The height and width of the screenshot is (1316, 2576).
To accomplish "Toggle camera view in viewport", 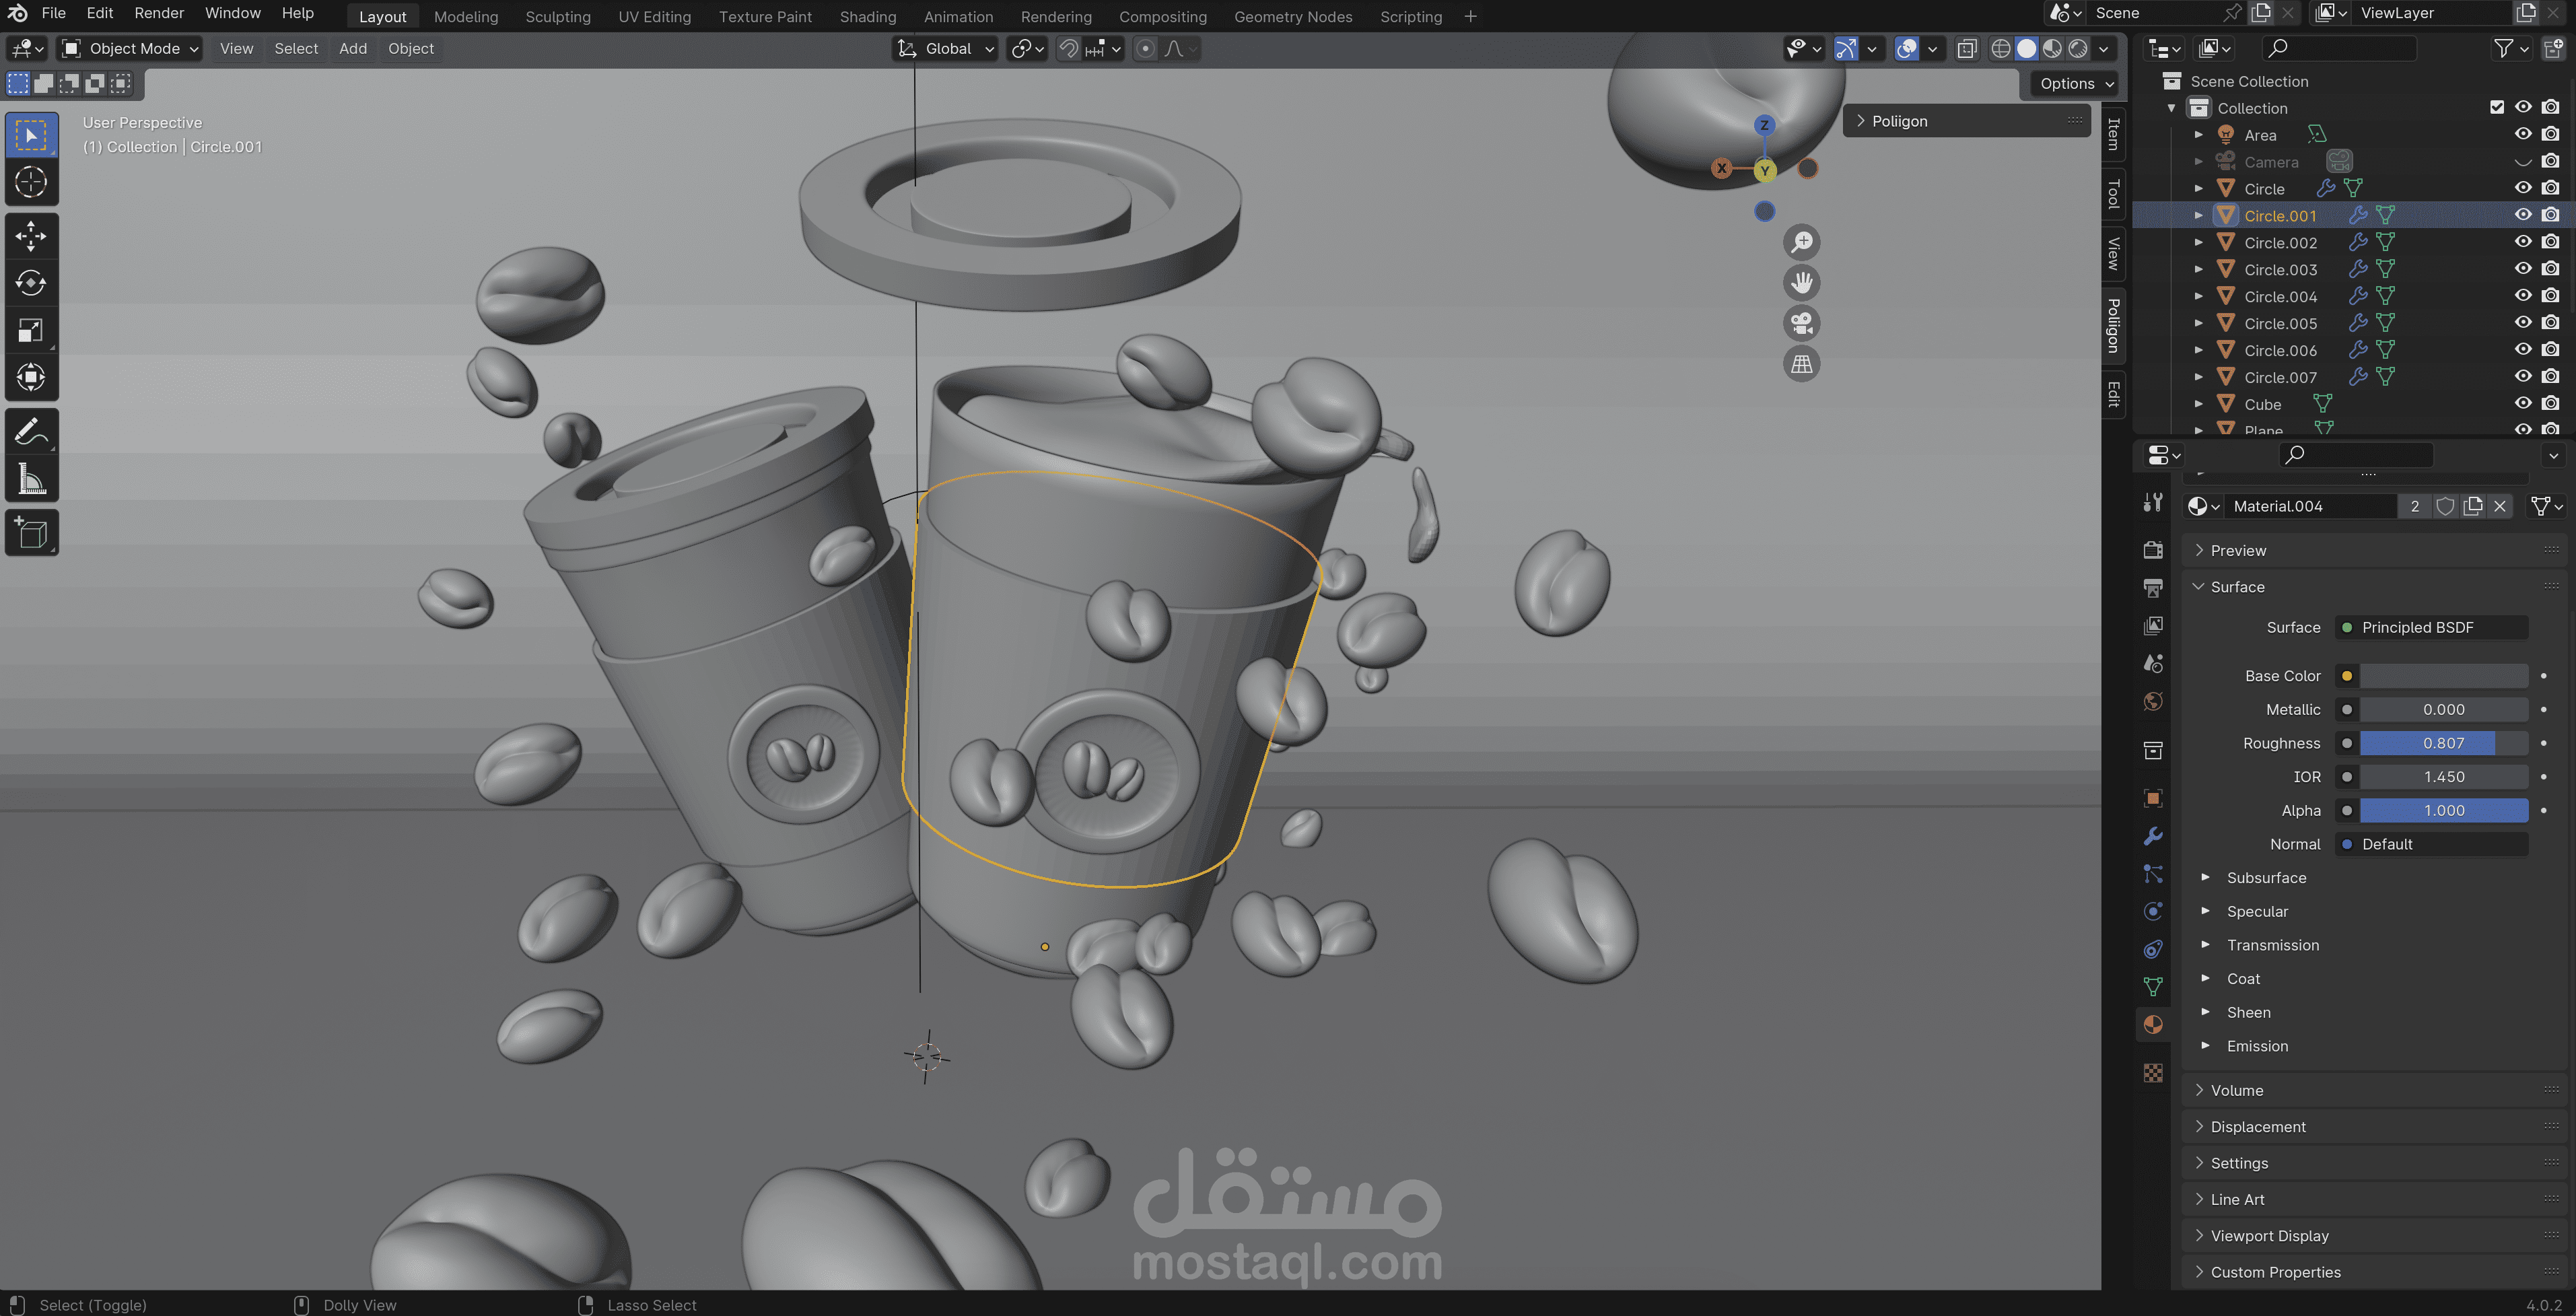I will [x=1802, y=323].
